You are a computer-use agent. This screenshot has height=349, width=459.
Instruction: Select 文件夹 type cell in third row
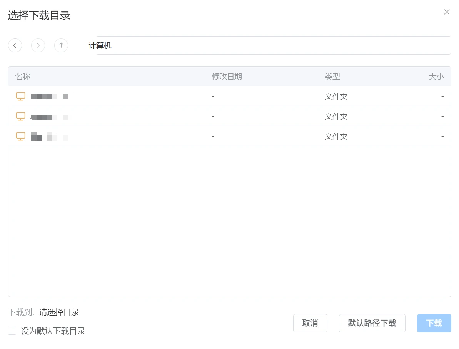[x=336, y=137]
